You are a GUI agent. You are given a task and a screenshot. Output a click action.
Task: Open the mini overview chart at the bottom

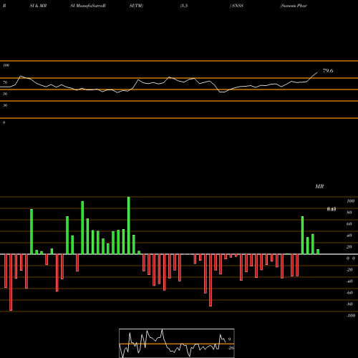[177, 343]
